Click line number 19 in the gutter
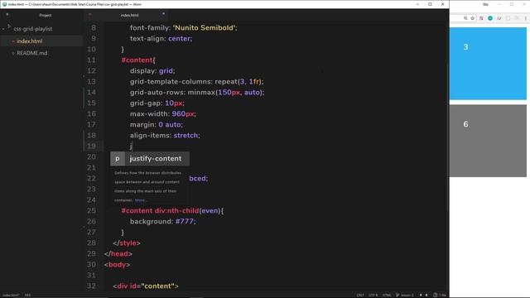The height and width of the screenshot is (298, 530). (x=91, y=146)
